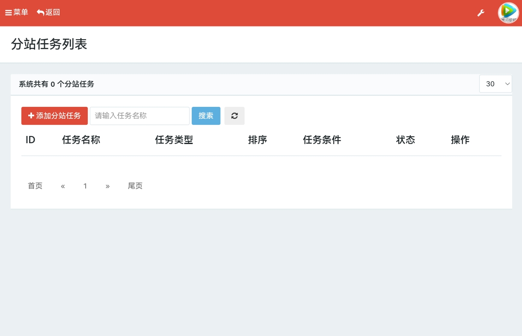The image size is (522, 336).
Task: Click the plus icon on 添加分站任务 button
Action: coord(31,115)
